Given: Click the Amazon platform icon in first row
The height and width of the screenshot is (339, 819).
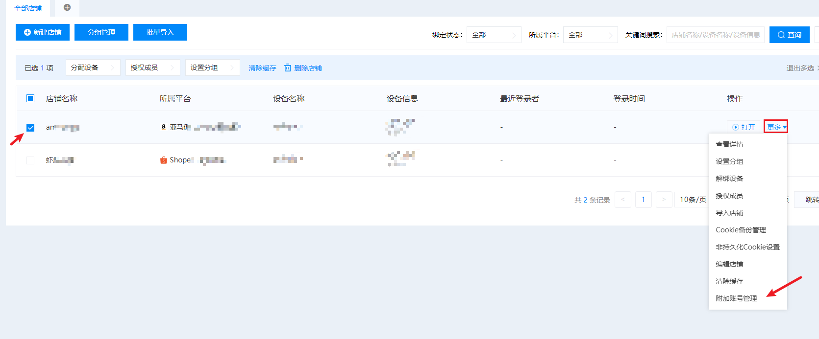Looking at the screenshot, I should click(164, 127).
